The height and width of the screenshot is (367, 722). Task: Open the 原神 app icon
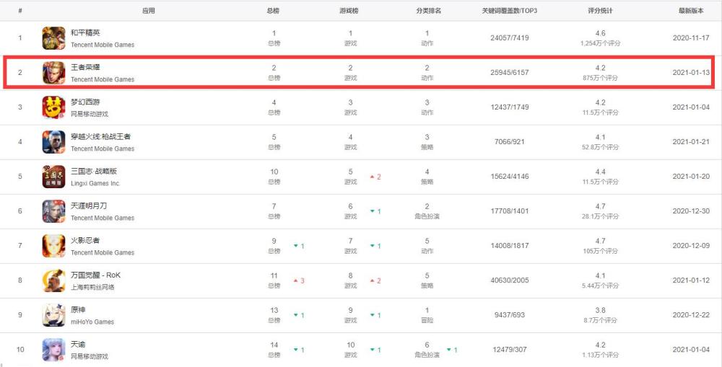[x=54, y=315]
